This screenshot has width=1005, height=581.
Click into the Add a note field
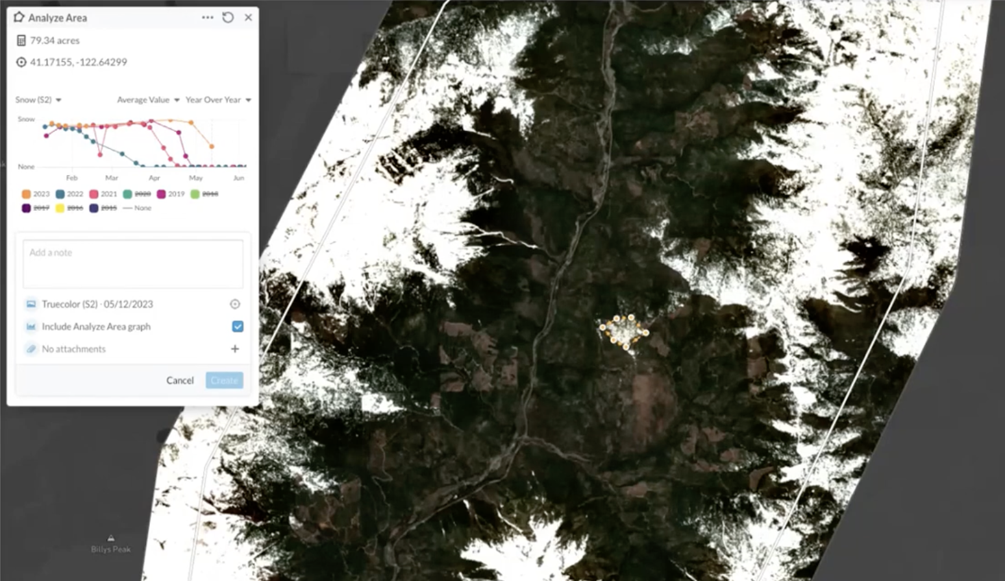click(133, 264)
